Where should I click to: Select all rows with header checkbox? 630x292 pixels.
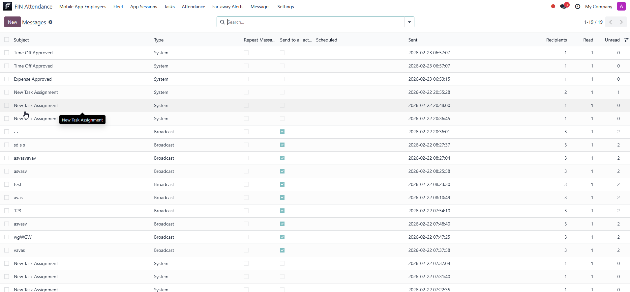[x=7, y=40]
